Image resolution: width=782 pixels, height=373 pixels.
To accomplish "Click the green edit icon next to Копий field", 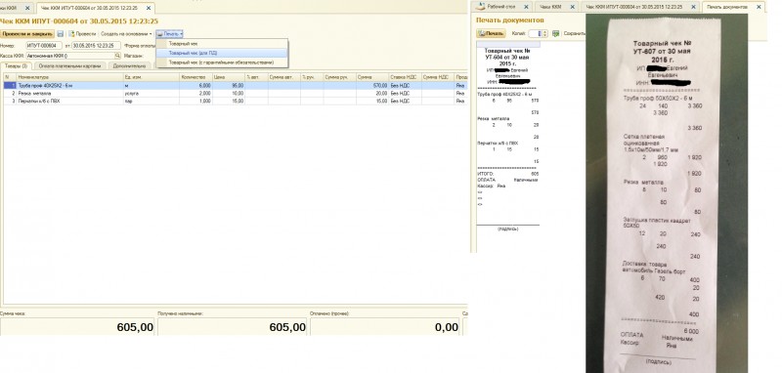I will click(555, 33).
